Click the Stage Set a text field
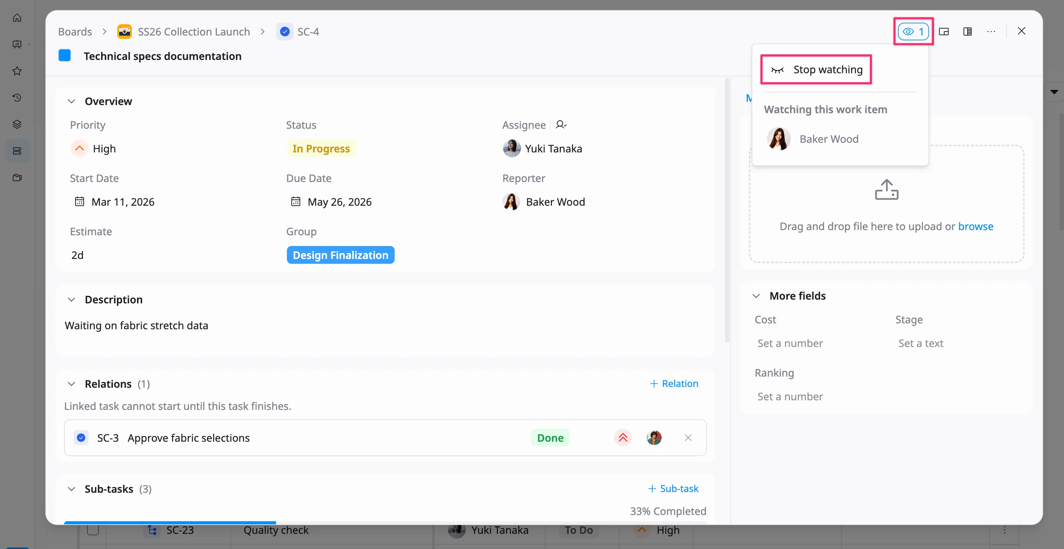 (921, 343)
